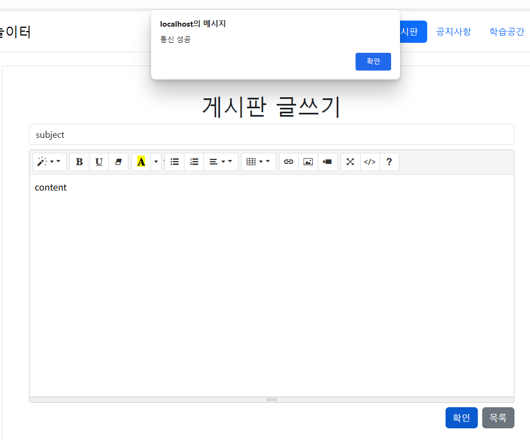This screenshot has height=440, width=530.
Task: Toggle Underline formatting
Action: point(99,162)
